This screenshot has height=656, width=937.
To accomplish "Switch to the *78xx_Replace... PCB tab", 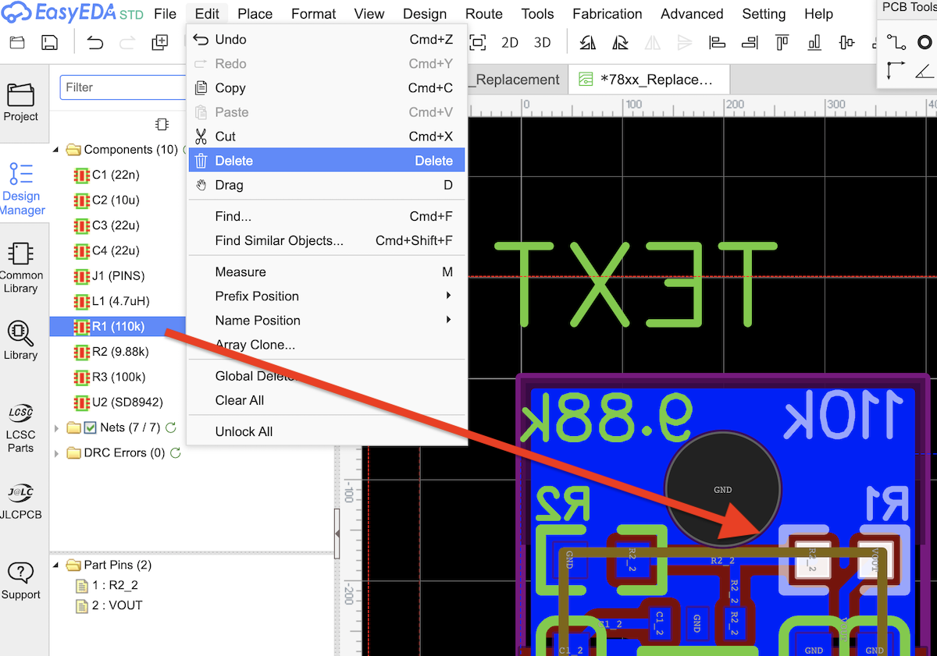I will click(649, 80).
